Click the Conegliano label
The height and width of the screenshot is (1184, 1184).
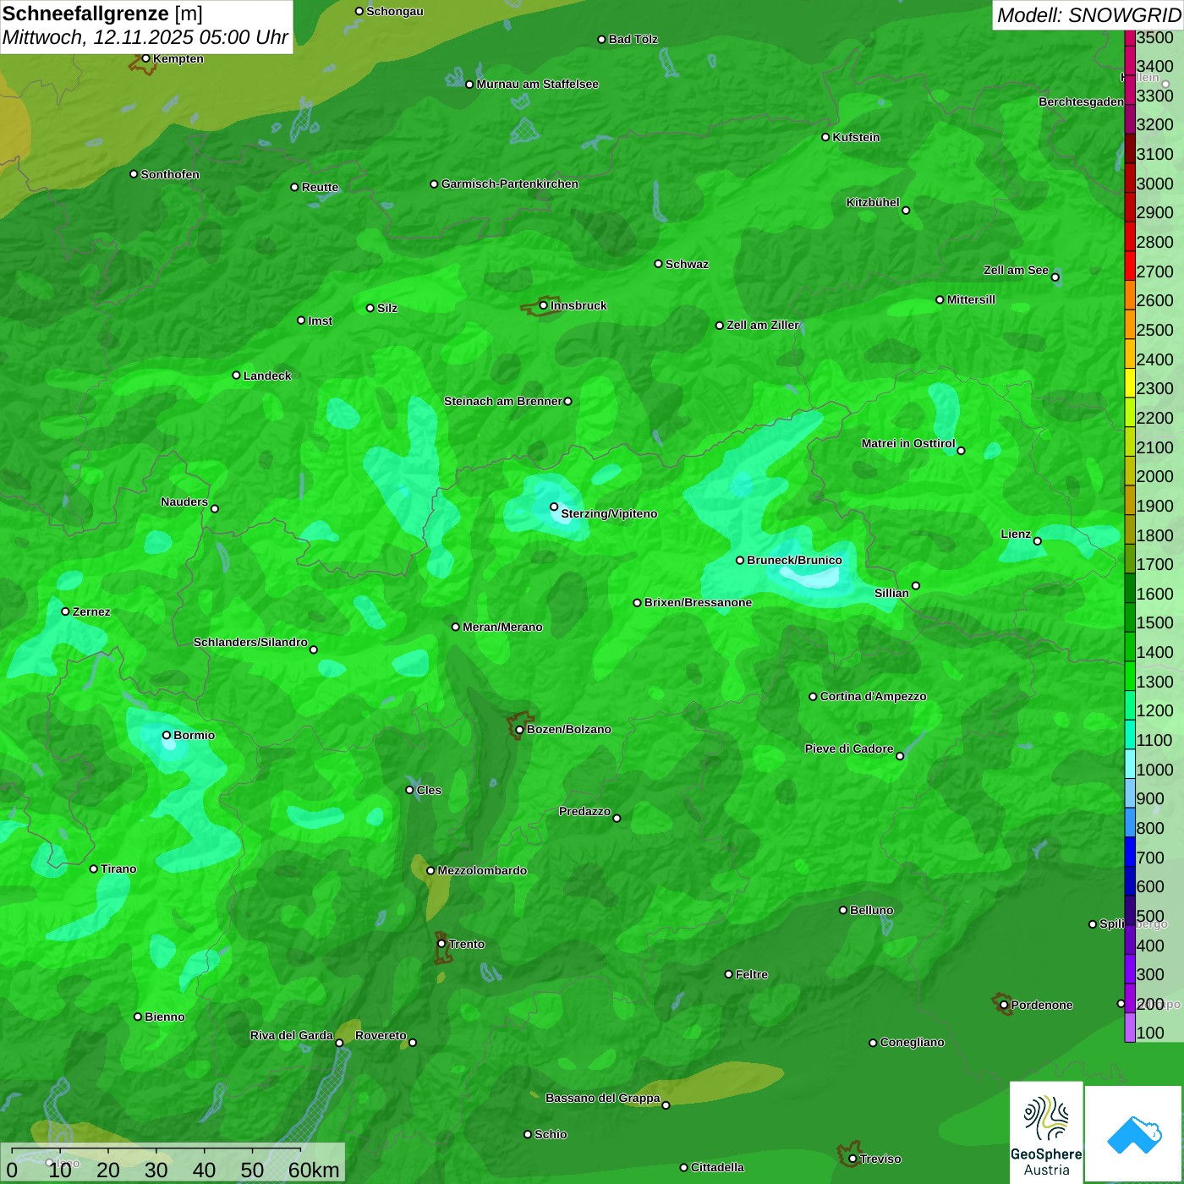point(912,1042)
